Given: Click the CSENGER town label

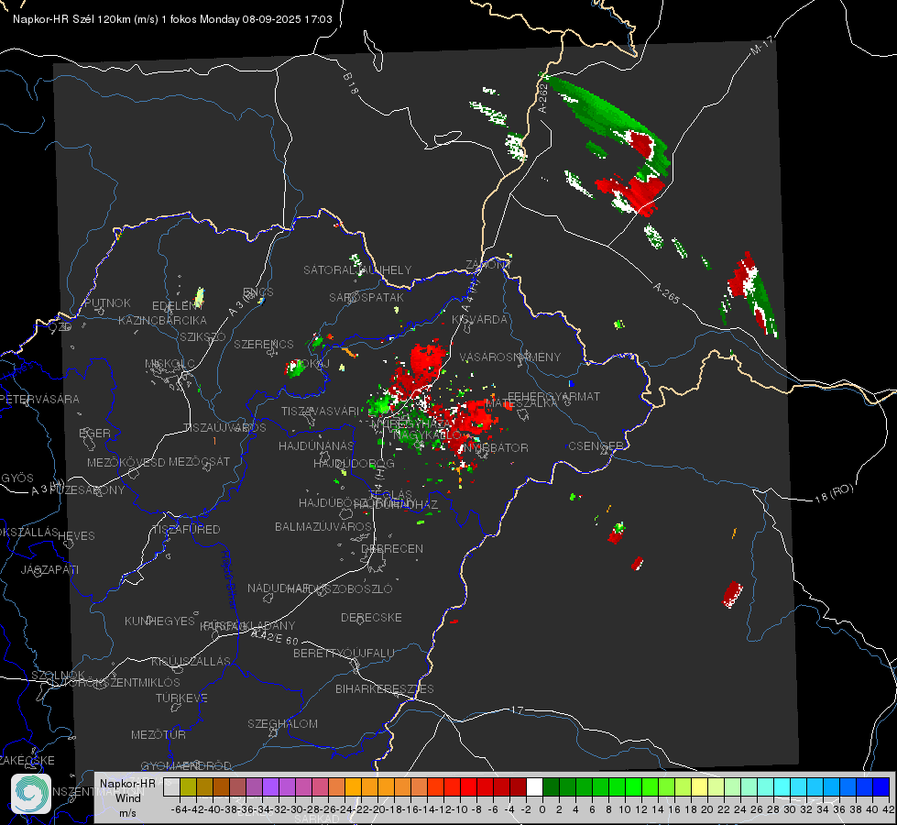Looking at the screenshot, I should click(x=596, y=446).
